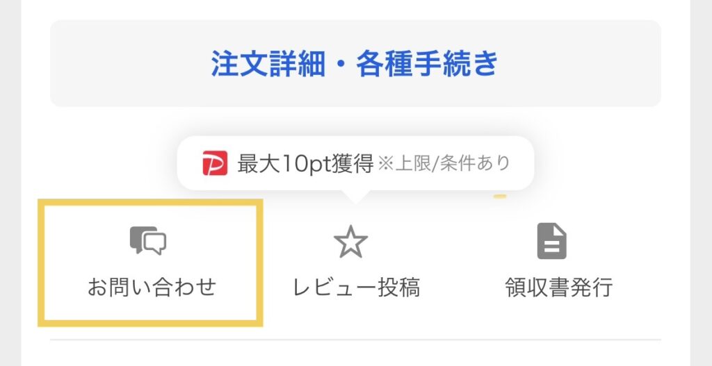Click the tooltip's downward pointer triangle
The image size is (712, 366).
coord(355,197)
